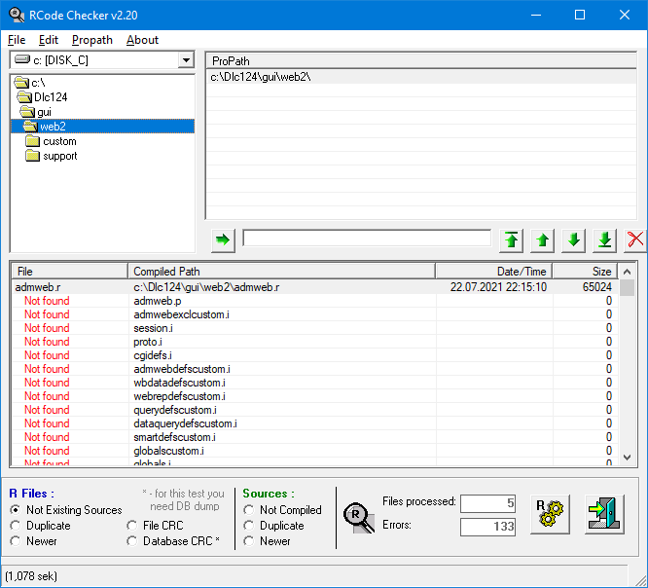Move ProPath entry down one

pyautogui.click(x=574, y=239)
